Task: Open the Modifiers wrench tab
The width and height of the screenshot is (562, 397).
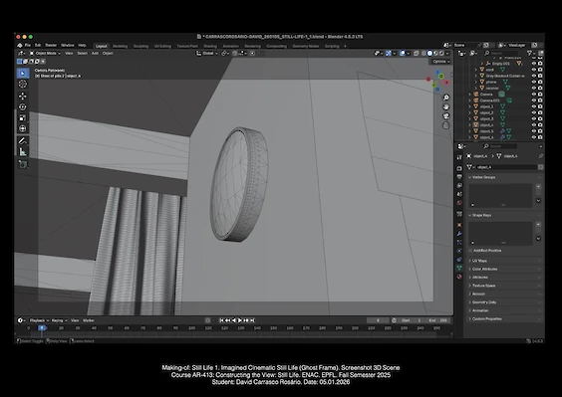Action: coord(459,234)
